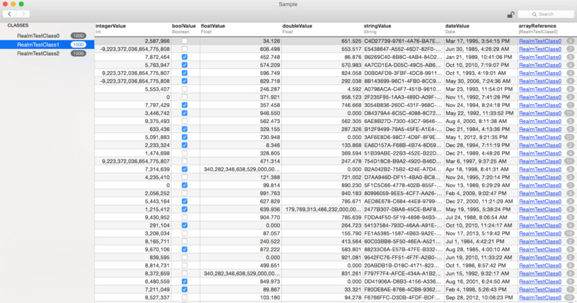Image resolution: width=577 pixels, height=303 pixels.
Task: Select date cell Jul 1, 1984, 4:42:21 PM
Action: (x=481, y=241)
